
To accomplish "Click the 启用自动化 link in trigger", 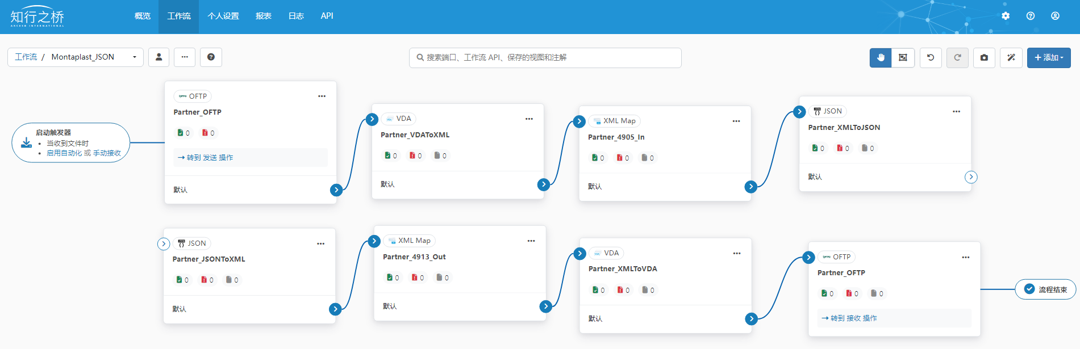I will coord(64,153).
